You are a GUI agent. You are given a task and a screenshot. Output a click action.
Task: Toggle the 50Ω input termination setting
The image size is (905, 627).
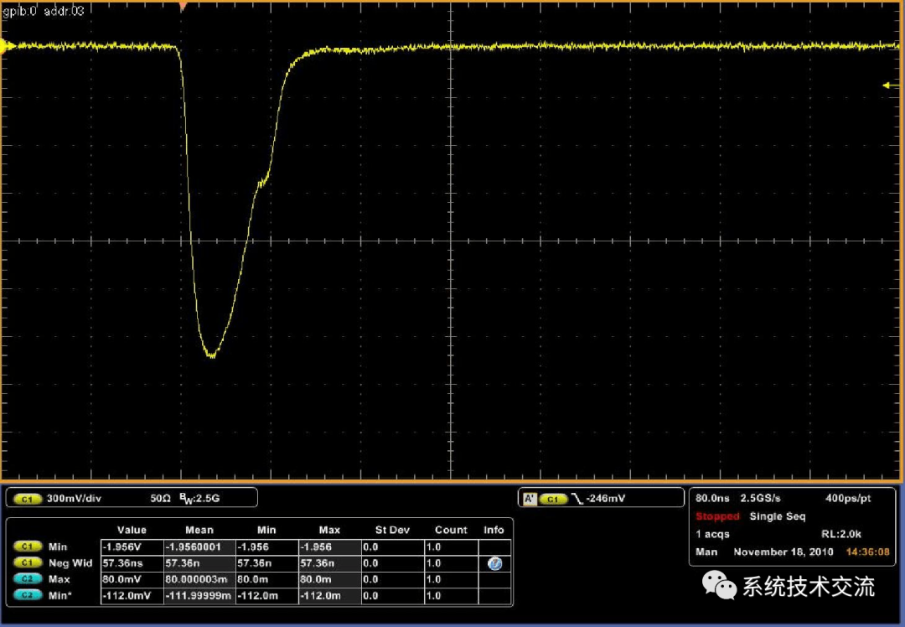(158, 498)
